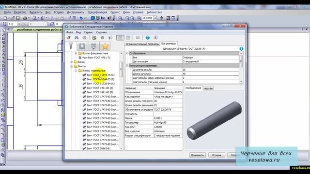
Task: Open the Сервис menu in library dialog
Action: pos(88,32)
